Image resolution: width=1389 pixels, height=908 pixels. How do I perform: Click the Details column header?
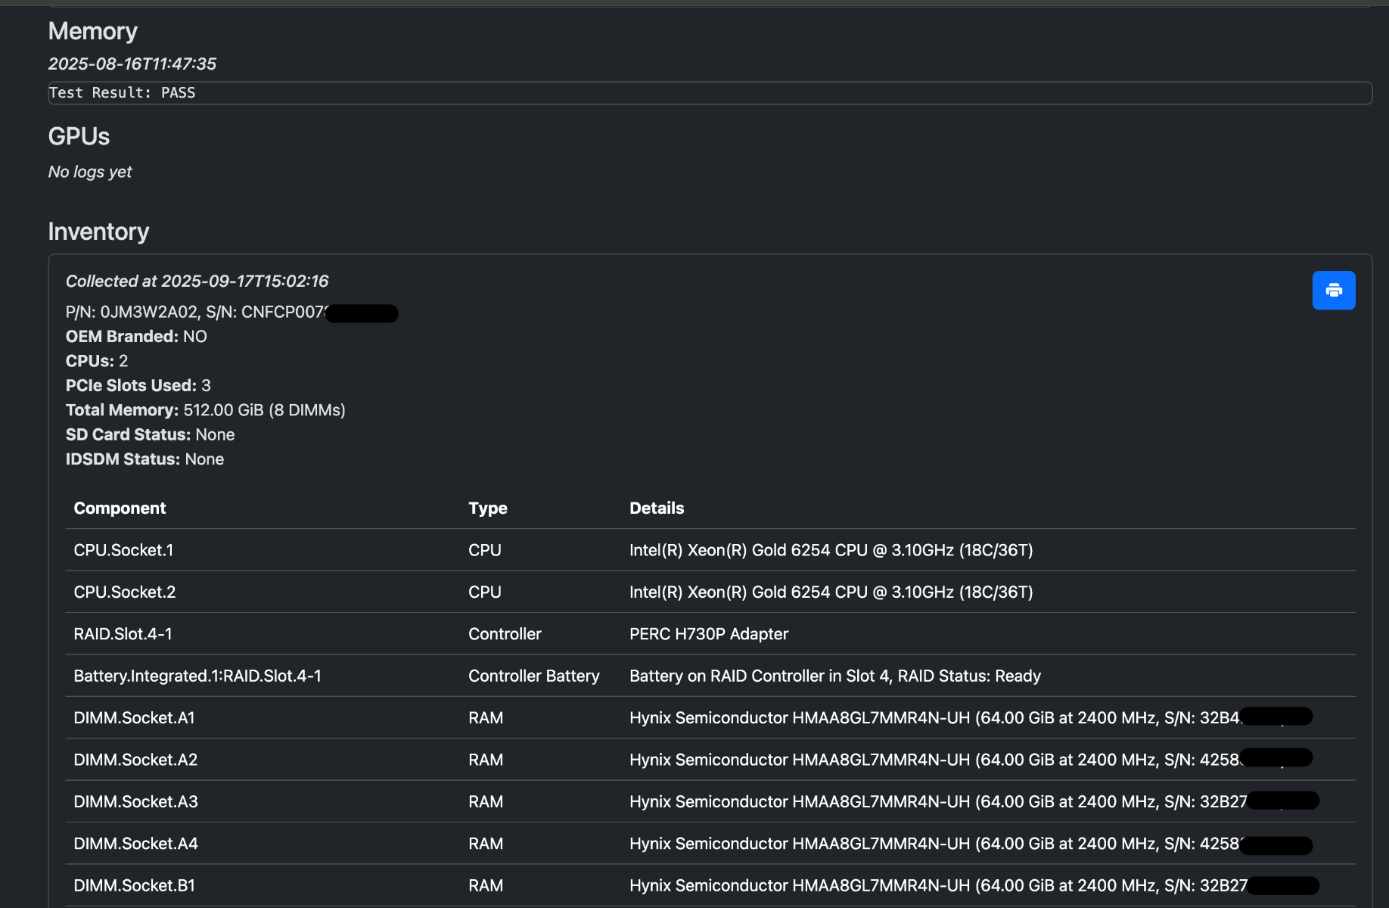pos(656,508)
